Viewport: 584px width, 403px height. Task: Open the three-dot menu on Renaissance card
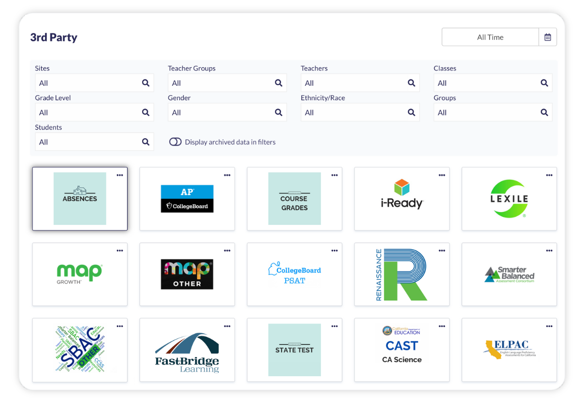(x=442, y=251)
